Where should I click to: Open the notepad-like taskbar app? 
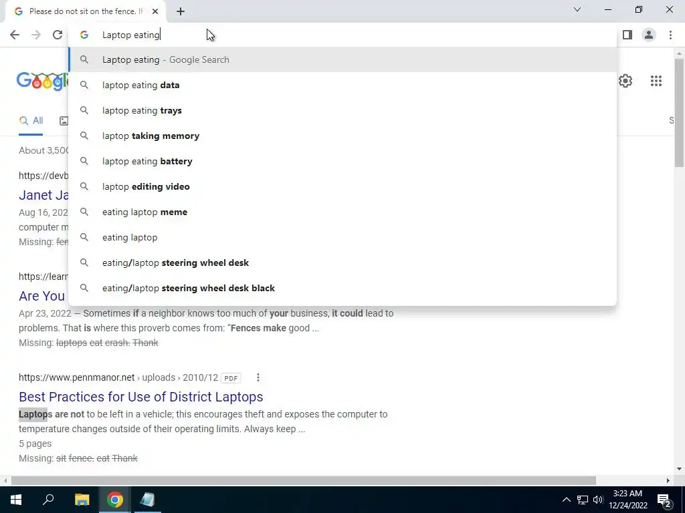[x=147, y=500]
